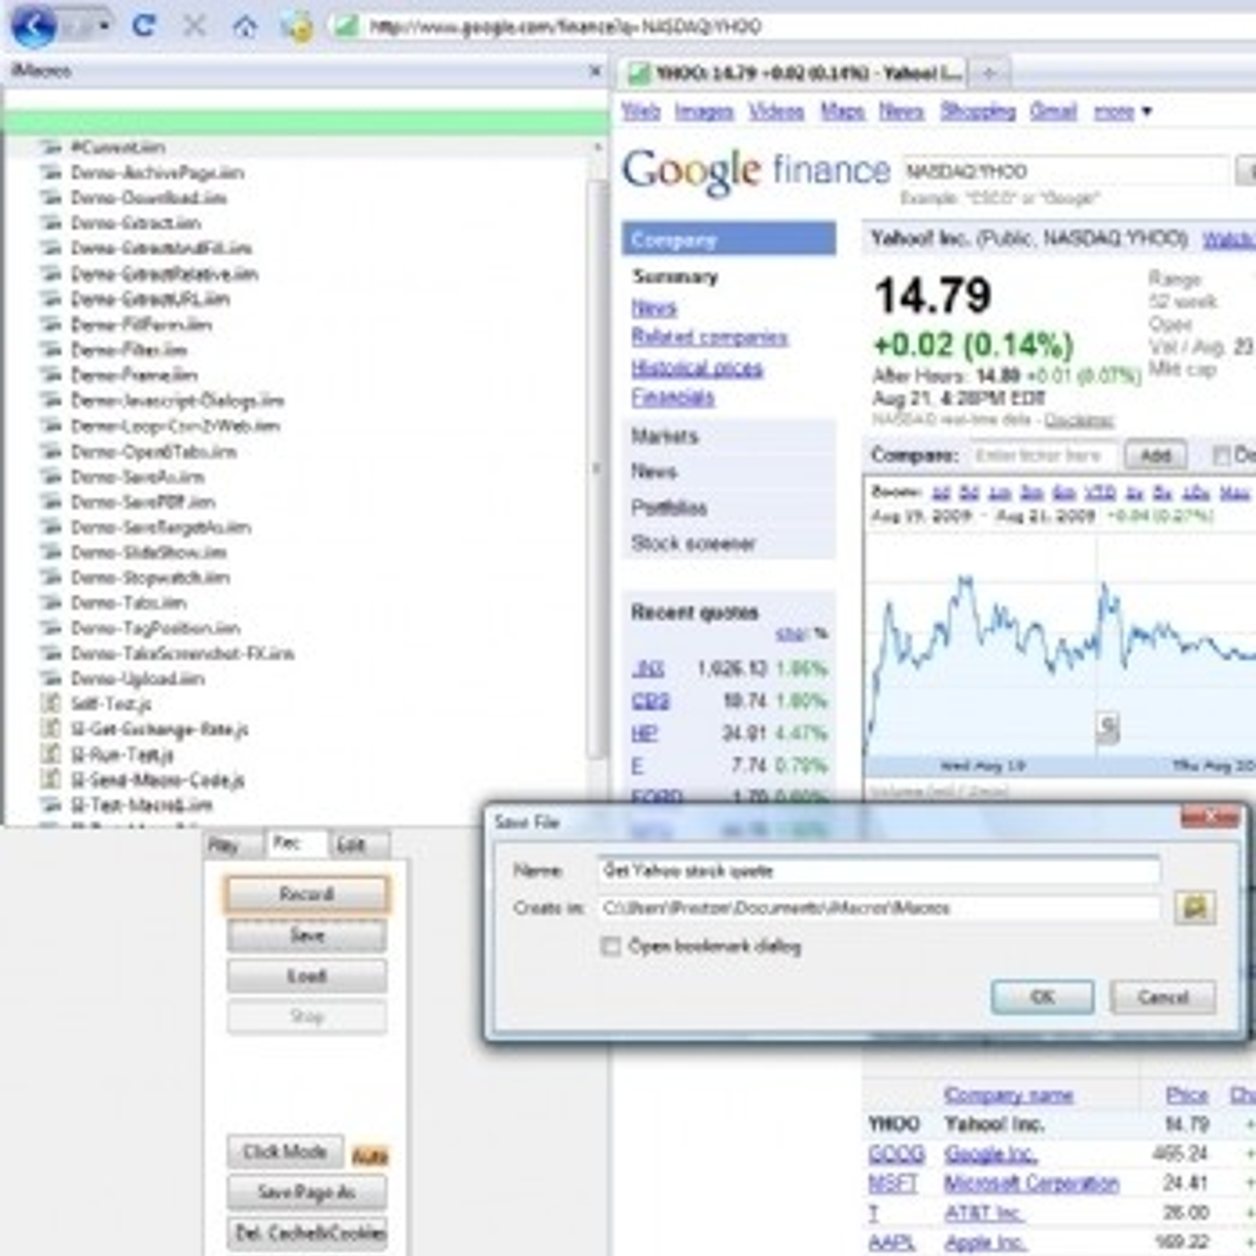Viewport: 1256px width, 1256px height.
Task: Click the browser Back arrow button
Action: coord(34,25)
